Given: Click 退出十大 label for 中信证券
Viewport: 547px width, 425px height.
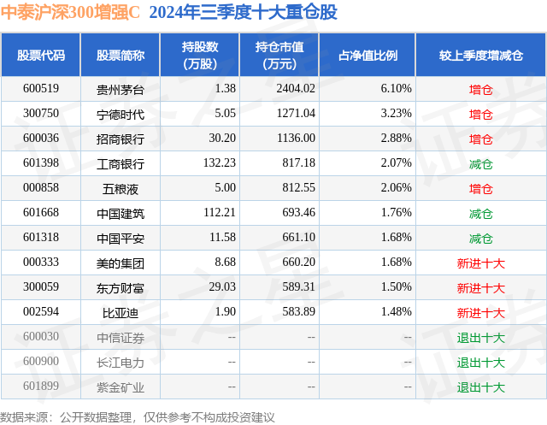Looking at the screenshot, I should [x=480, y=338].
